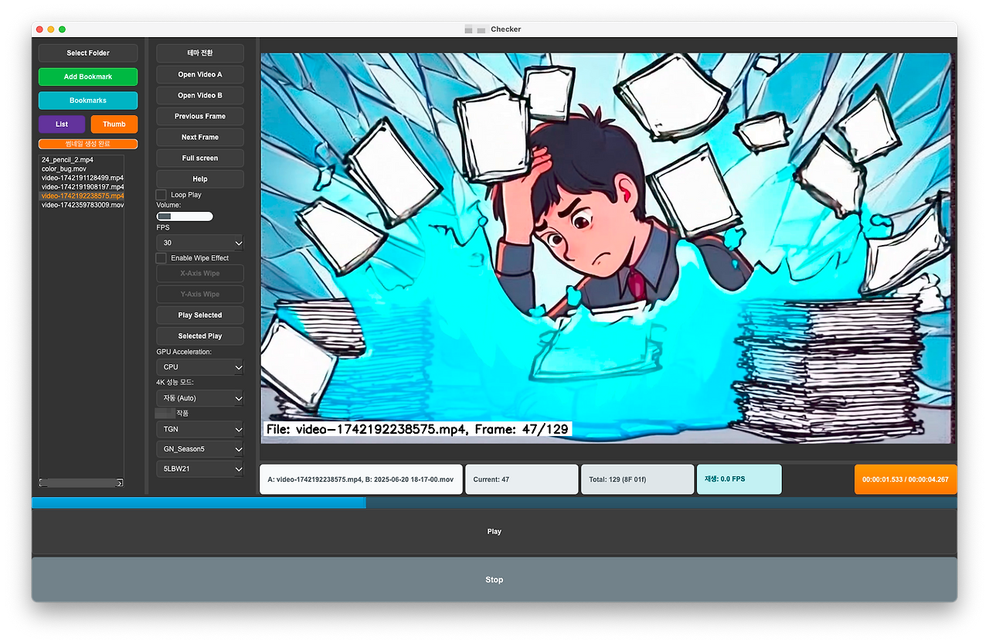Image resolution: width=989 pixels, height=644 pixels.
Task: Start playback with the Play button
Action: tap(494, 532)
